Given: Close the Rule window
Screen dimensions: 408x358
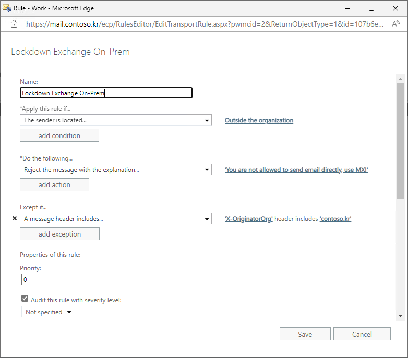Looking at the screenshot, I should pyautogui.click(x=395, y=8).
